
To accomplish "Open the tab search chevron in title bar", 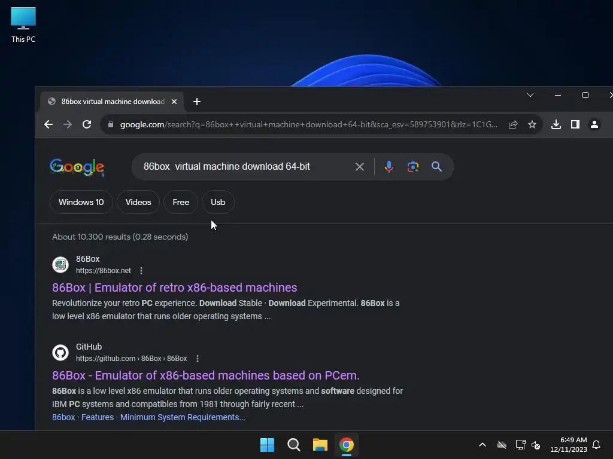I will click(x=530, y=95).
